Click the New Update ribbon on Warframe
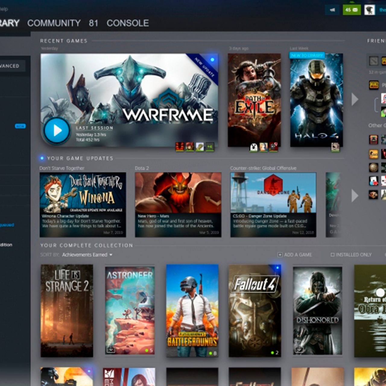Image resolution: width=386 pixels, height=386 pixels. pos(205,67)
